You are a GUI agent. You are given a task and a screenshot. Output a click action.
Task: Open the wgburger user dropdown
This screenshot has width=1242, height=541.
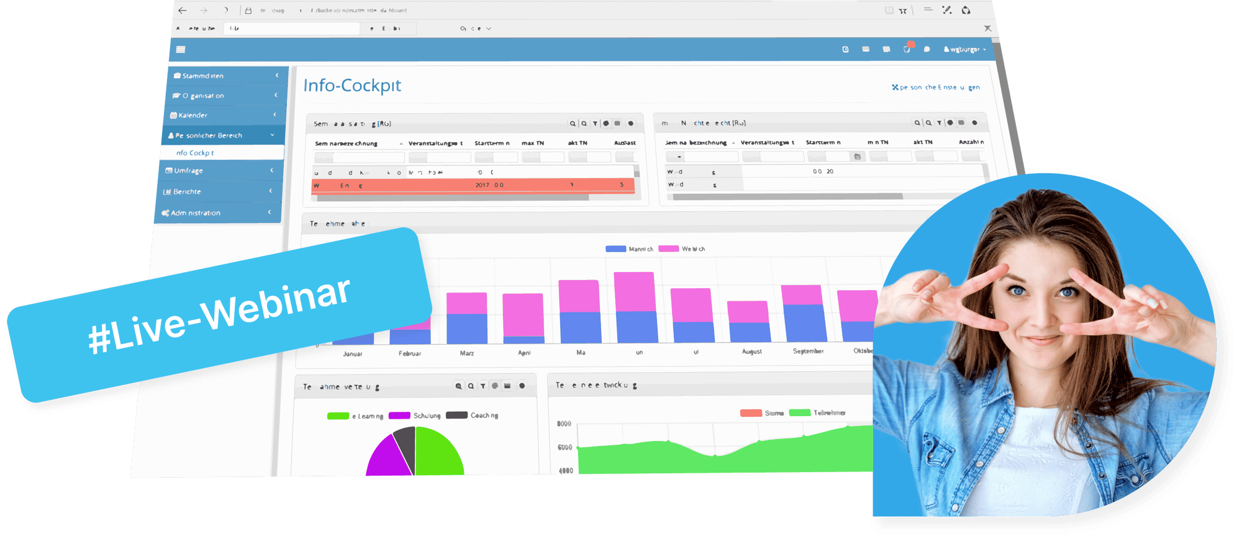(964, 50)
